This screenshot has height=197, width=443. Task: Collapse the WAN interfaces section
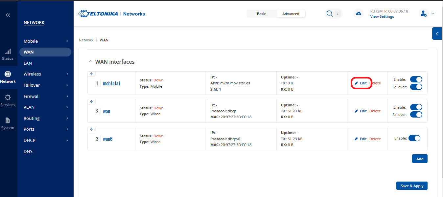(x=90, y=62)
